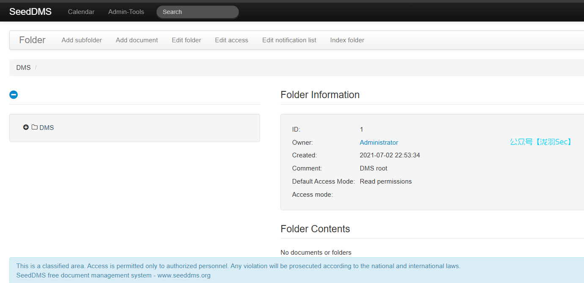Viewport: 584px width, 283px height.
Task: Click the Folder Information heading
Action: click(320, 95)
